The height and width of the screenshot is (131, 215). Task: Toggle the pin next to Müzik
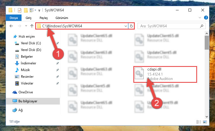click(57, 70)
